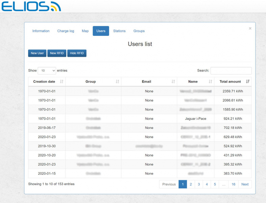266x203 pixels.
Task: Select pagination page 1
Action: pos(183,184)
